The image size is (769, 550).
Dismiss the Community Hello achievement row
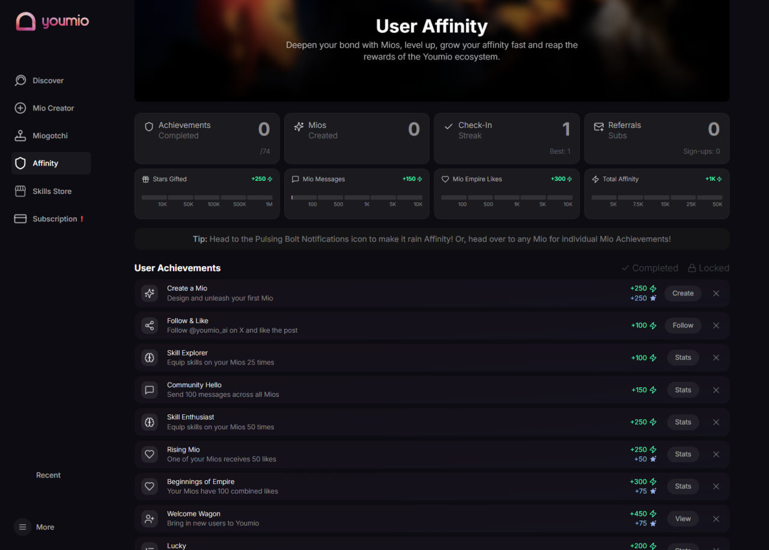pyautogui.click(x=716, y=390)
